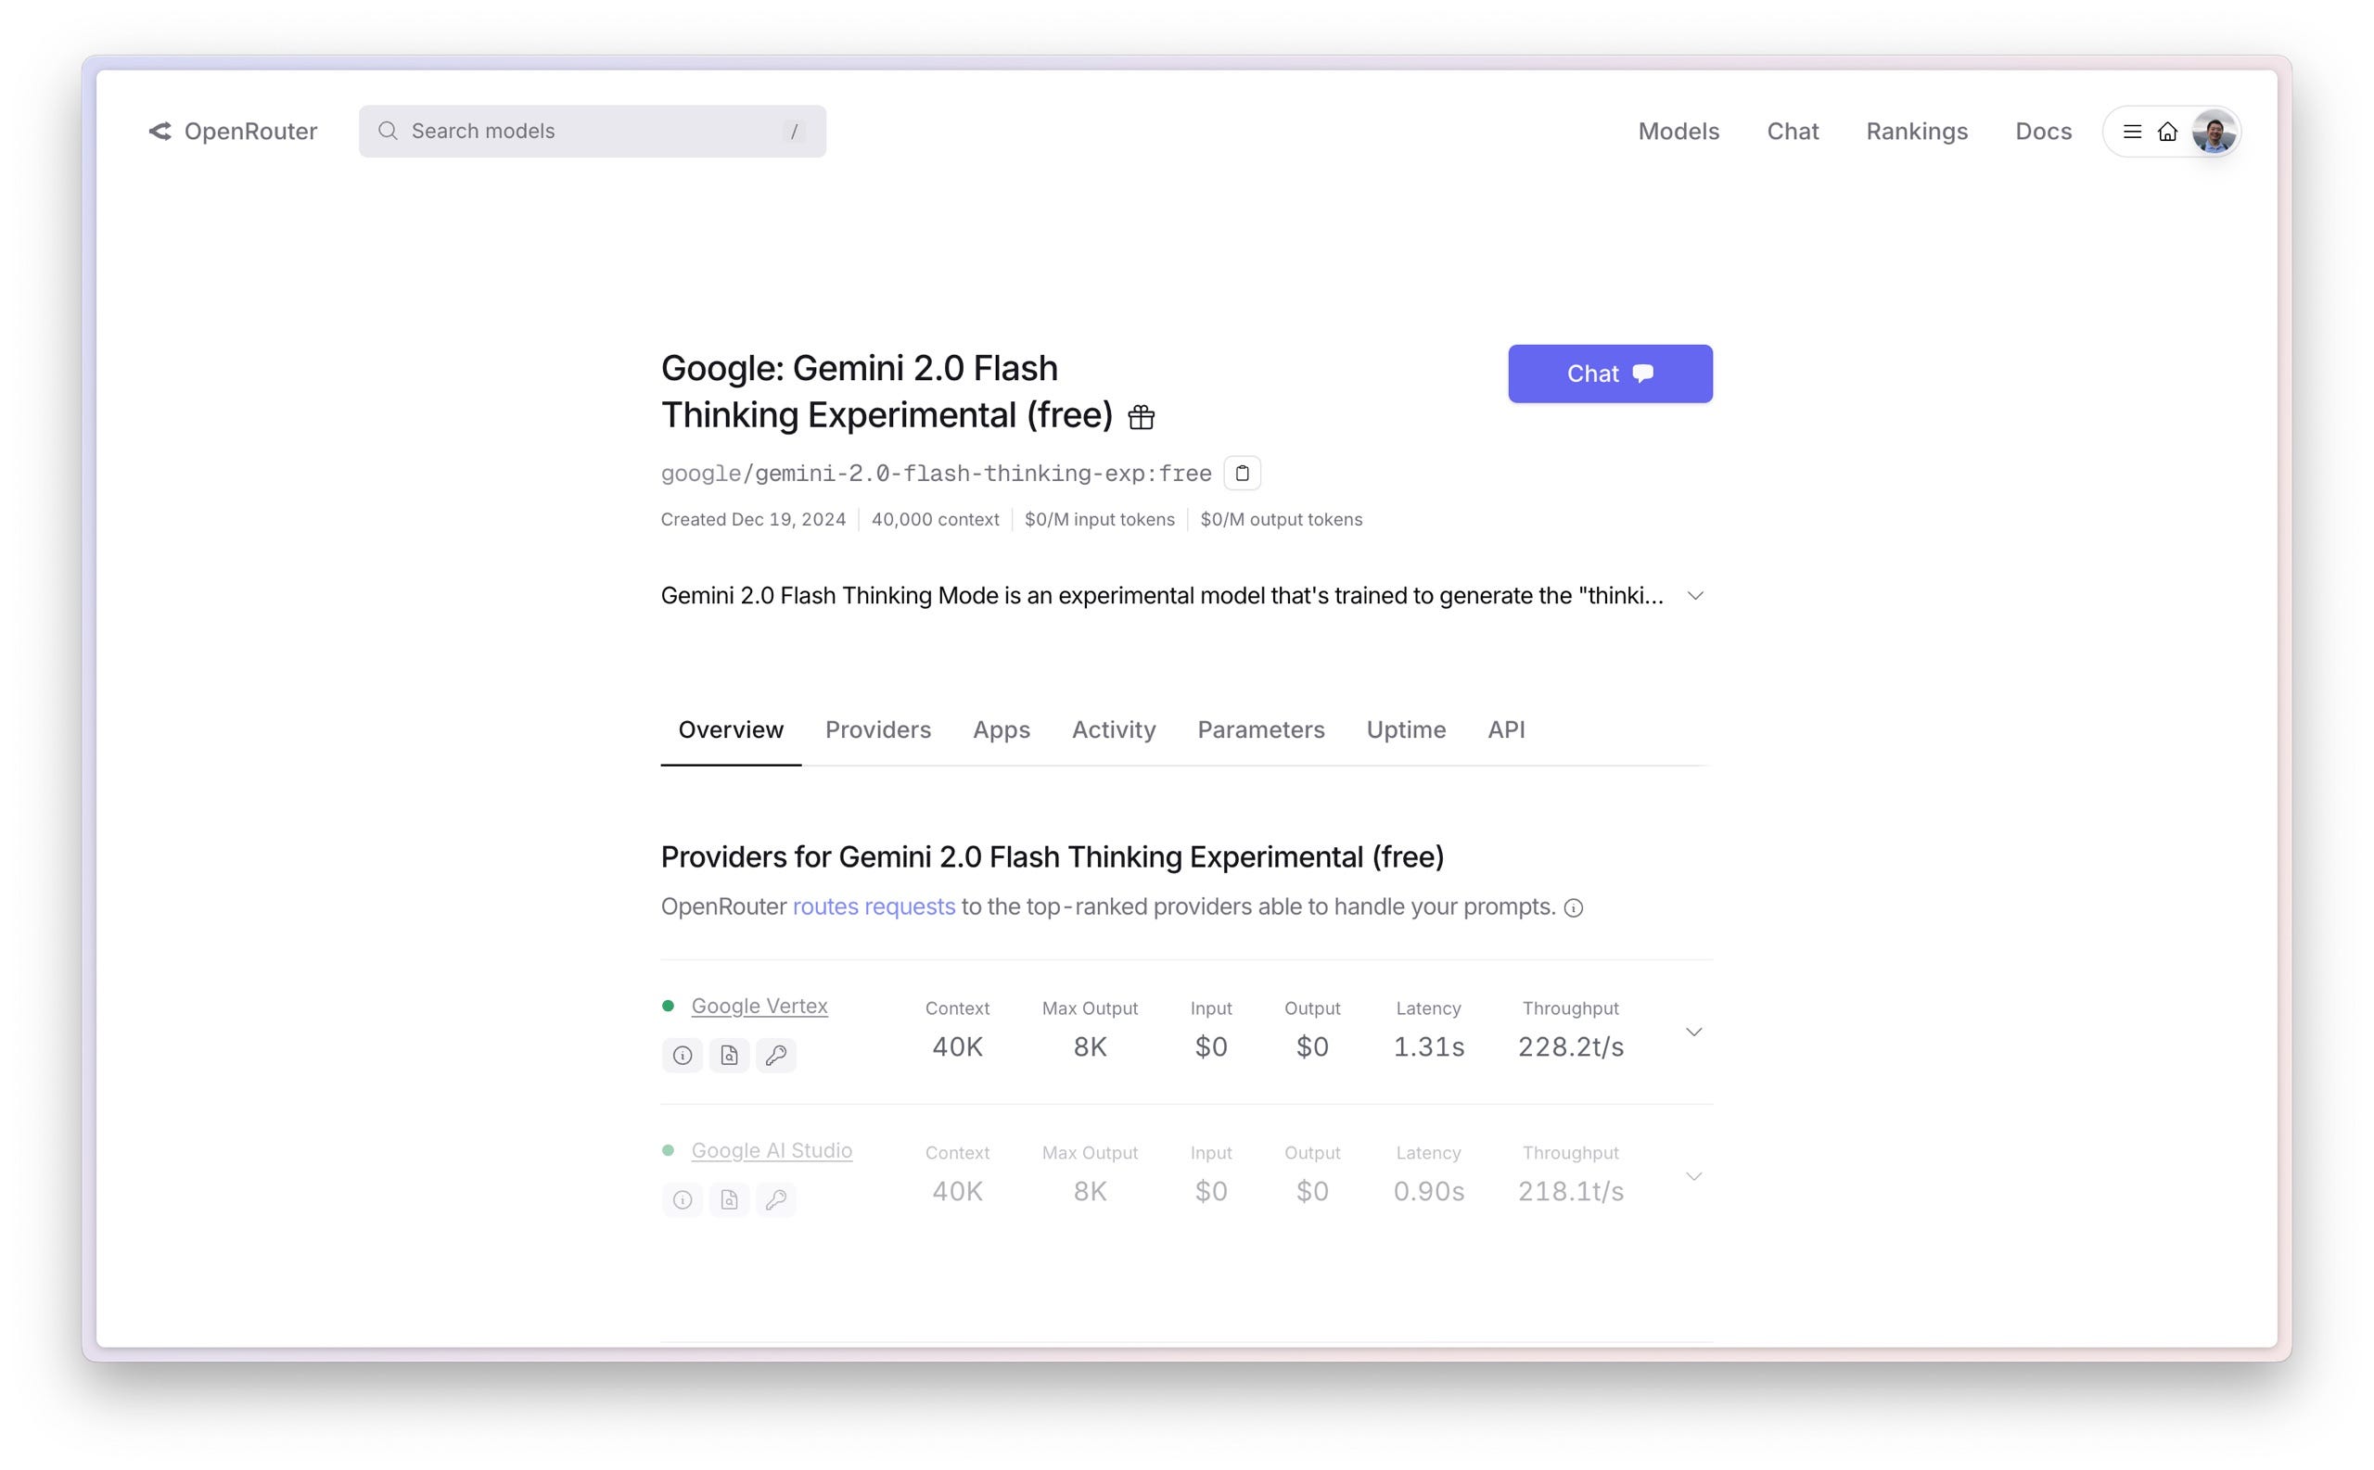Follow the routes requests link
2374x1470 pixels.
click(x=874, y=907)
